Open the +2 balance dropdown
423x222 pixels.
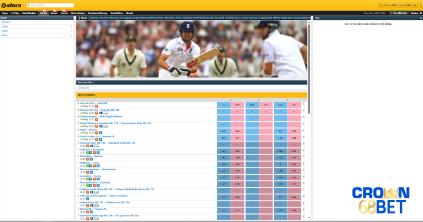tap(415, 5)
